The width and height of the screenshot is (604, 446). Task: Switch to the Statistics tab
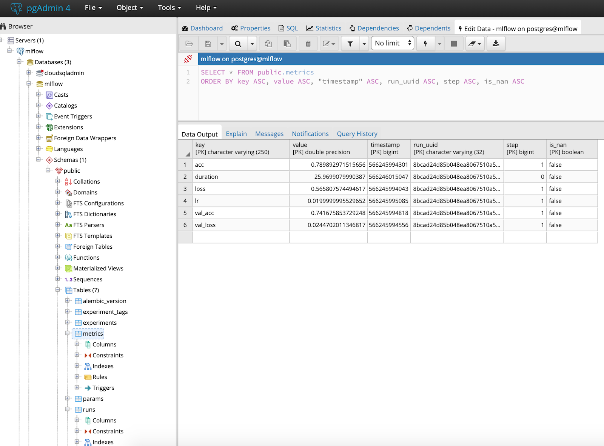(x=324, y=28)
